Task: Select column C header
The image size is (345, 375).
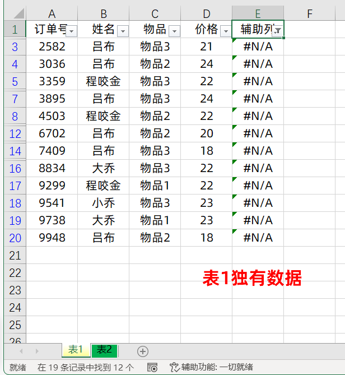Action: 155,13
